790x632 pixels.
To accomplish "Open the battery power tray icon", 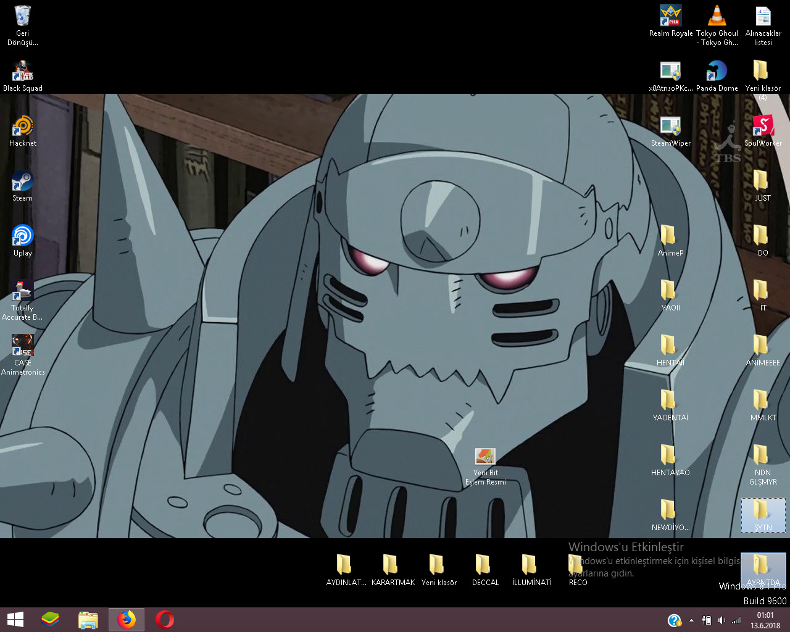I will [707, 620].
